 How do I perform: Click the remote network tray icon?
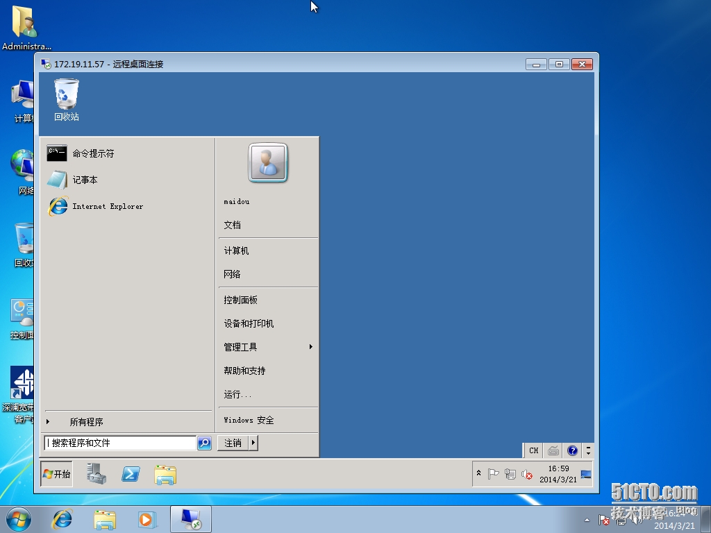(x=510, y=474)
